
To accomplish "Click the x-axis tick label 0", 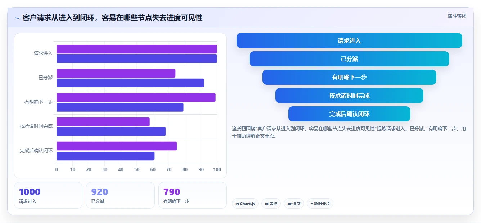I will tap(57, 169).
